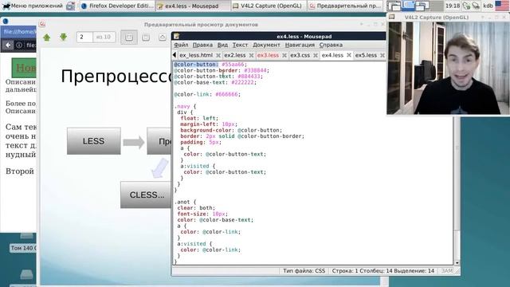
Task: Activate ex4.less - Mousepad taskbar button
Action: click(193, 6)
